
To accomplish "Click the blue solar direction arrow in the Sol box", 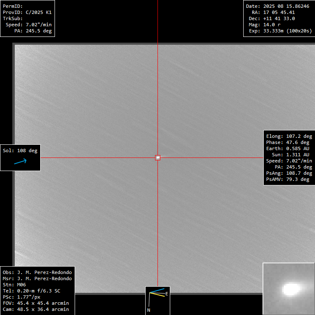I will [x=20, y=161].
